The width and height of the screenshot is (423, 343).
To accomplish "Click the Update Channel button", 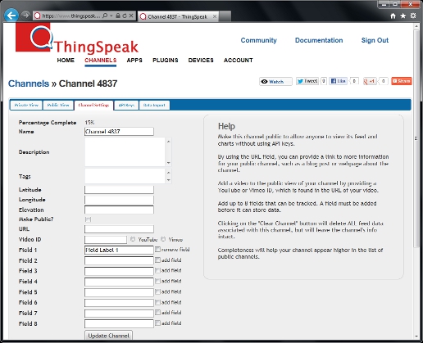I will point(108,336).
